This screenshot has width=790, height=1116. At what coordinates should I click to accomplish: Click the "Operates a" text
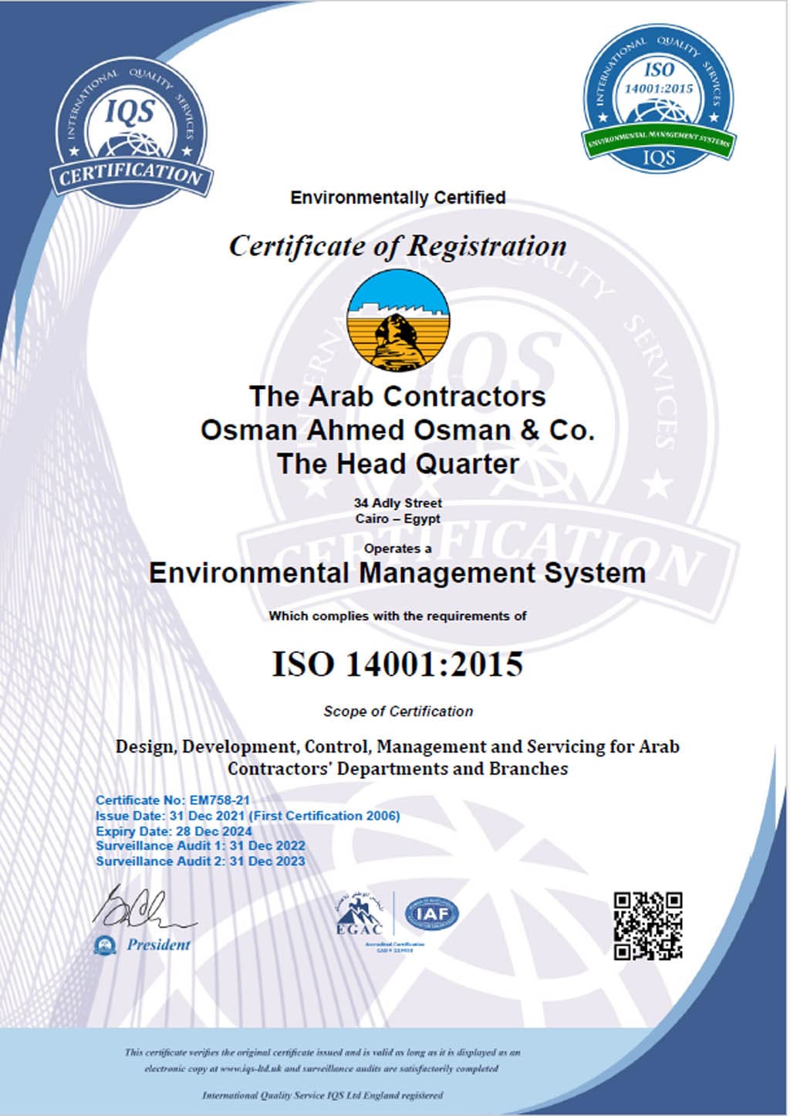point(398,549)
